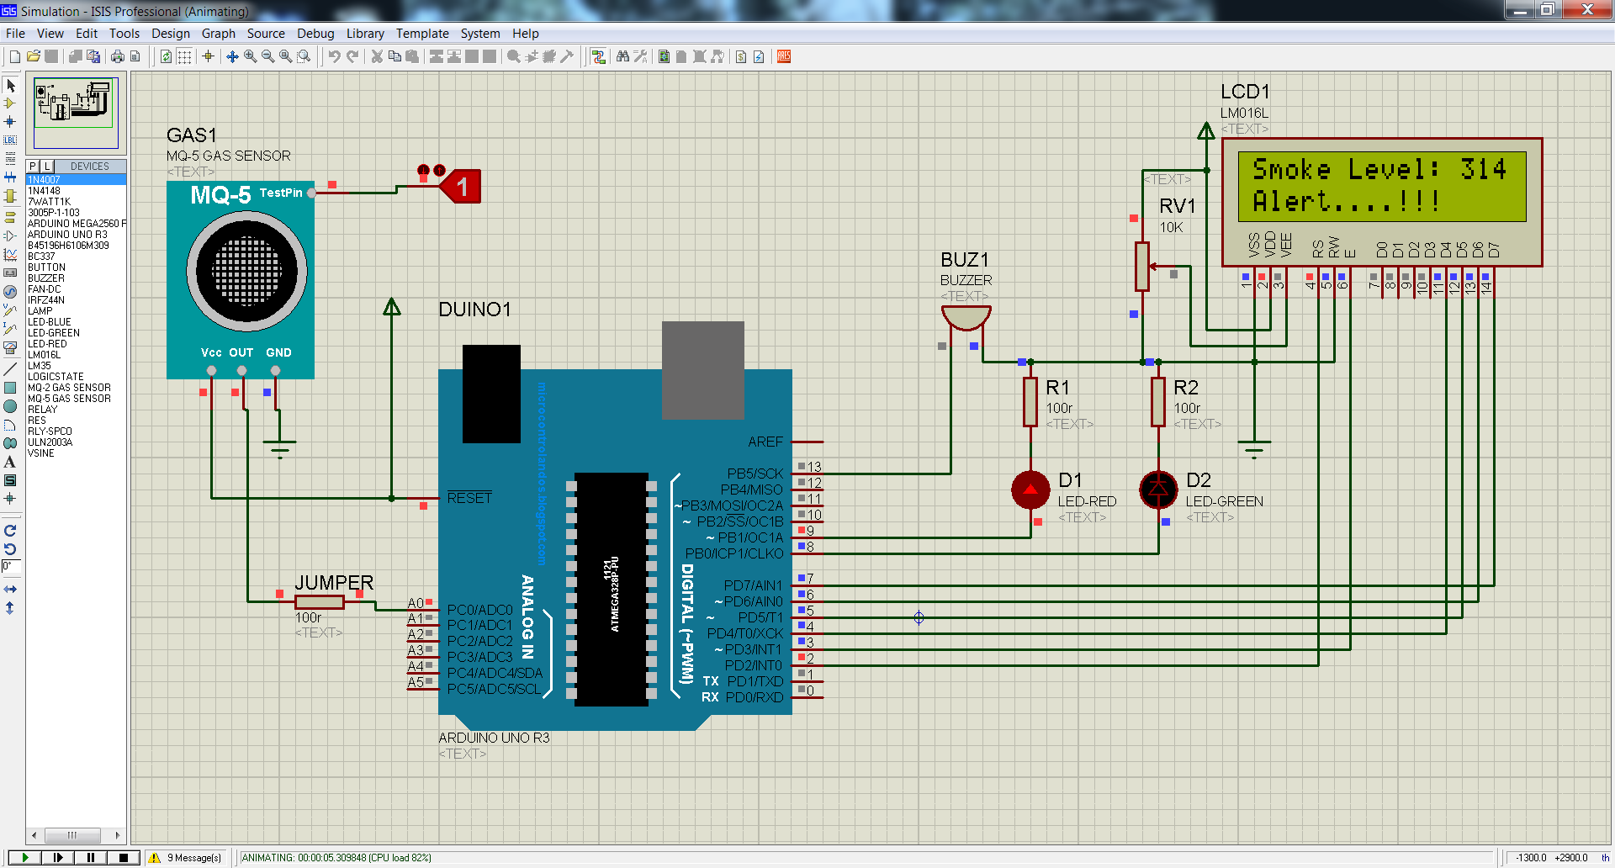Pick the Selection Mode arrow tool
The width and height of the screenshot is (1615, 868).
coord(10,85)
